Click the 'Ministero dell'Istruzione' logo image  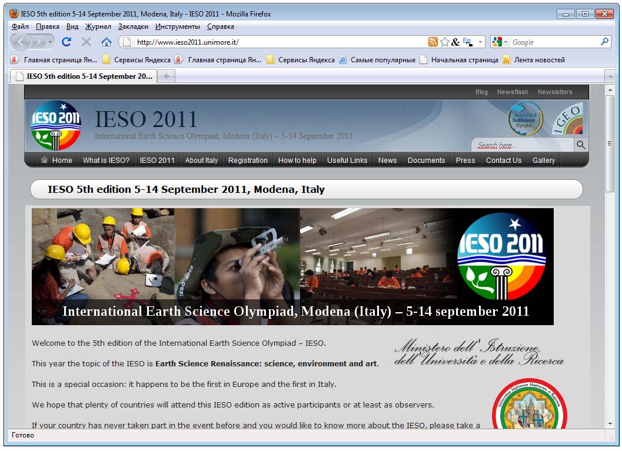479,352
